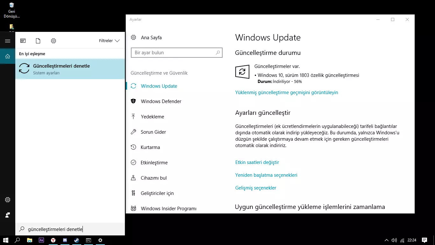Switch to Discord on the taskbar

65,240
